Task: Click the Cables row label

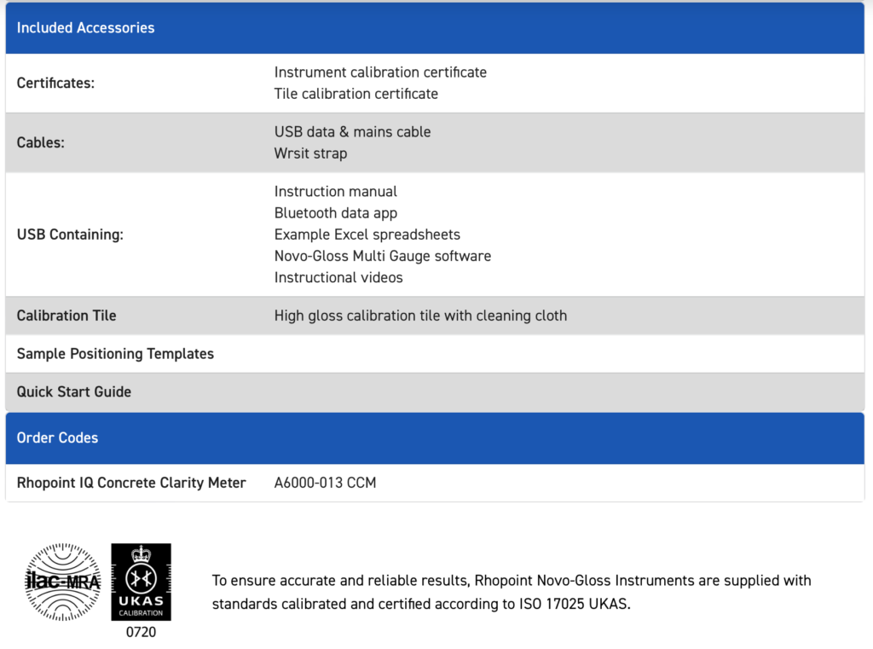Action: [40, 143]
